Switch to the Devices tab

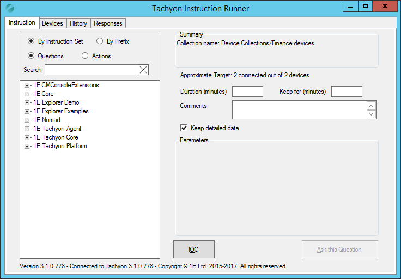pyautogui.click(x=52, y=23)
